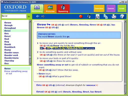Screen dimensions: 128x96
Task: Open the Exercises section
Action: pos(99,8)
